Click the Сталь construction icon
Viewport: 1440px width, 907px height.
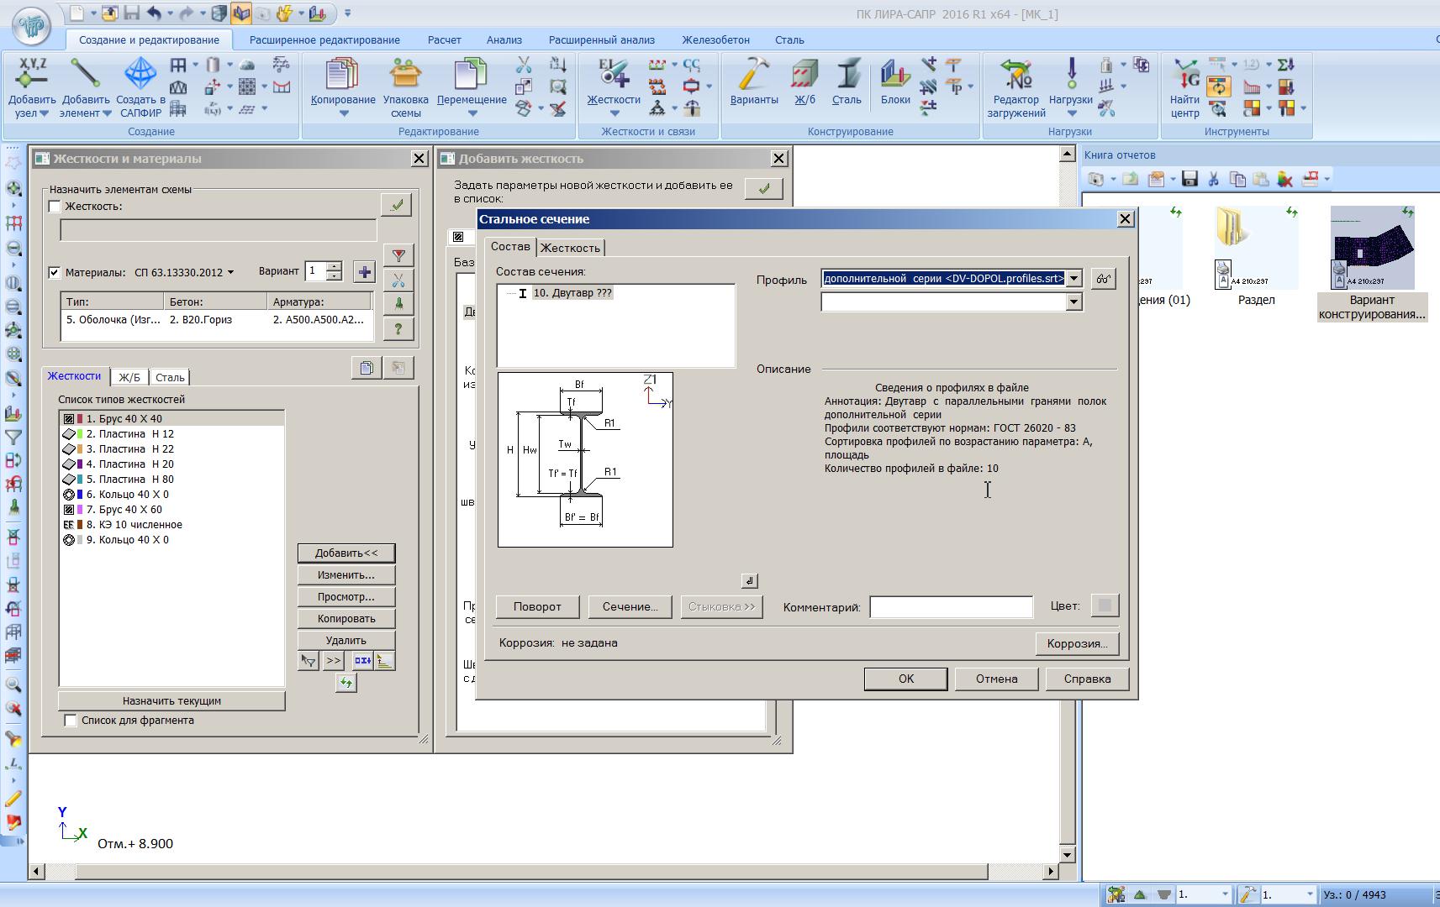click(847, 77)
